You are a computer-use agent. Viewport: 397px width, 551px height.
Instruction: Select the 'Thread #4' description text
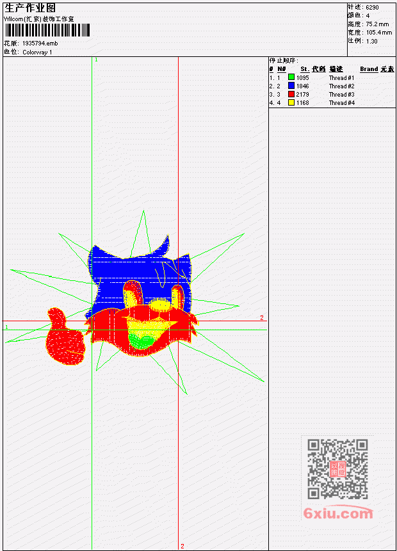(341, 103)
